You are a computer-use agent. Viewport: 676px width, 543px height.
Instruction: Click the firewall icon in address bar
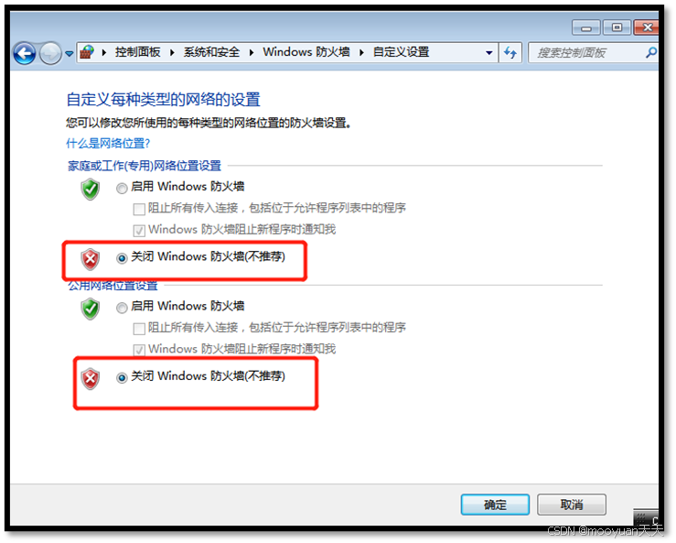click(x=87, y=53)
